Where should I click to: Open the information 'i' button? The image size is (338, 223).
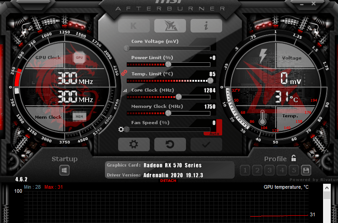(206, 26)
